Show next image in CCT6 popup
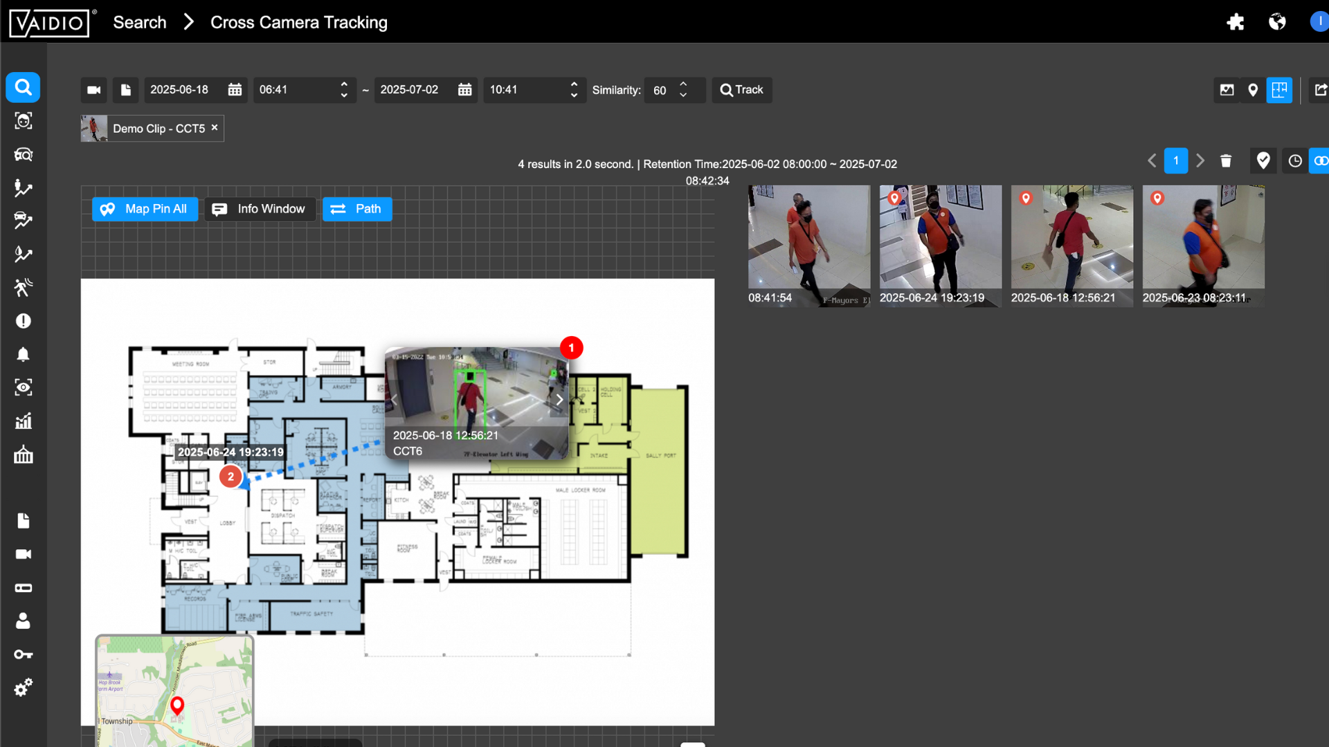1329x747 pixels. click(559, 400)
